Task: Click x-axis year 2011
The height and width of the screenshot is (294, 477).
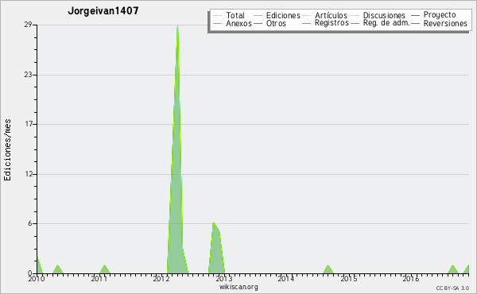Action: coord(99,278)
